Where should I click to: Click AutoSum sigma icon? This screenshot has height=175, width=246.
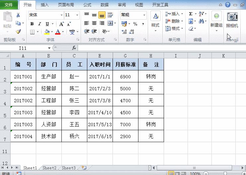coord(191,14)
